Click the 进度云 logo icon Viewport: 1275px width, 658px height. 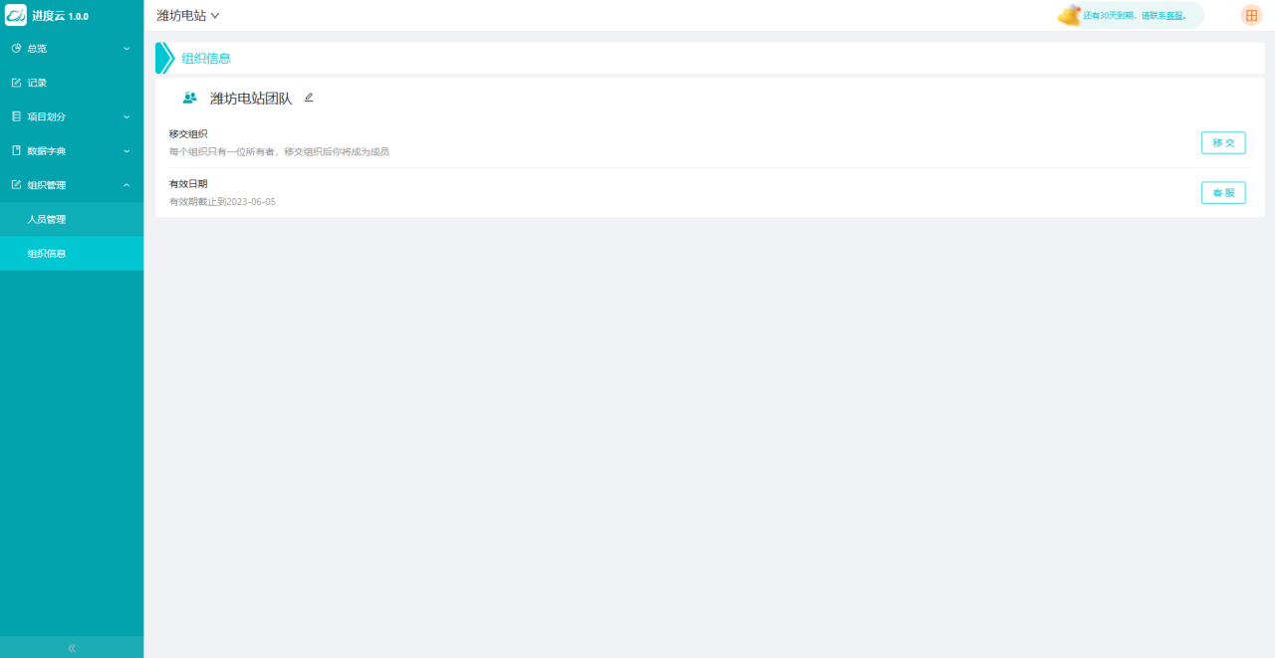coord(16,16)
